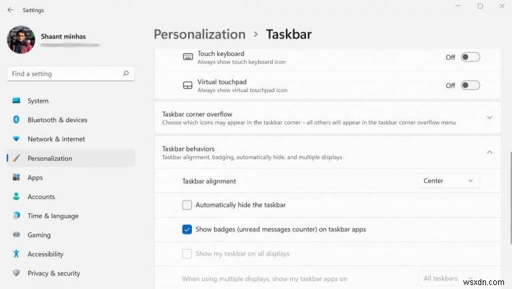
Task: Select Personalization in the sidebar
Action: (x=71, y=158)
